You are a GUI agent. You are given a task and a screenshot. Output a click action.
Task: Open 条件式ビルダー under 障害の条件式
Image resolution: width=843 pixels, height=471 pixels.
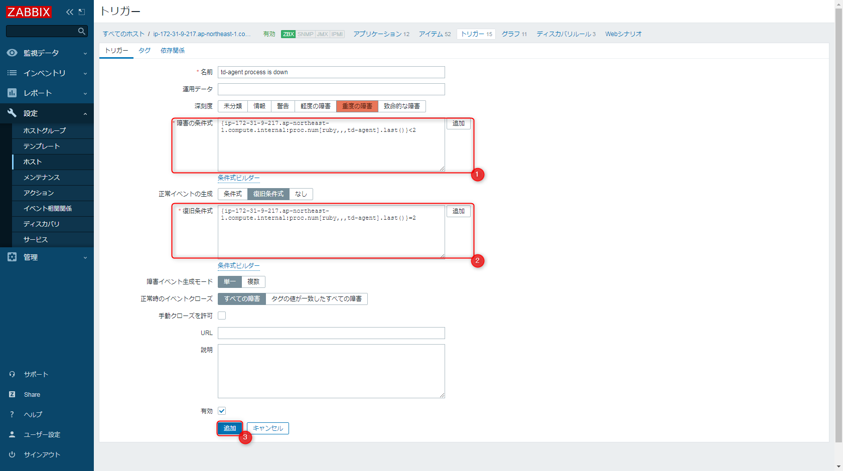(x=239, y=178)
